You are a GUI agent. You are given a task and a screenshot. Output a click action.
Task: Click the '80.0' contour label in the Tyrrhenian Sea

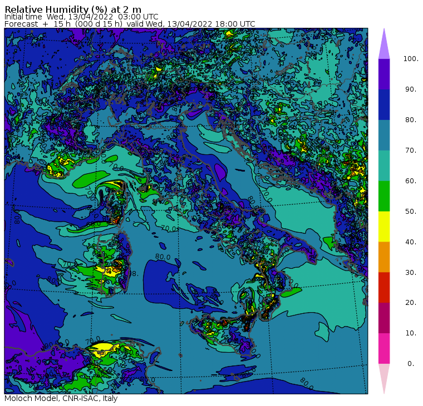tap(163, 257)
